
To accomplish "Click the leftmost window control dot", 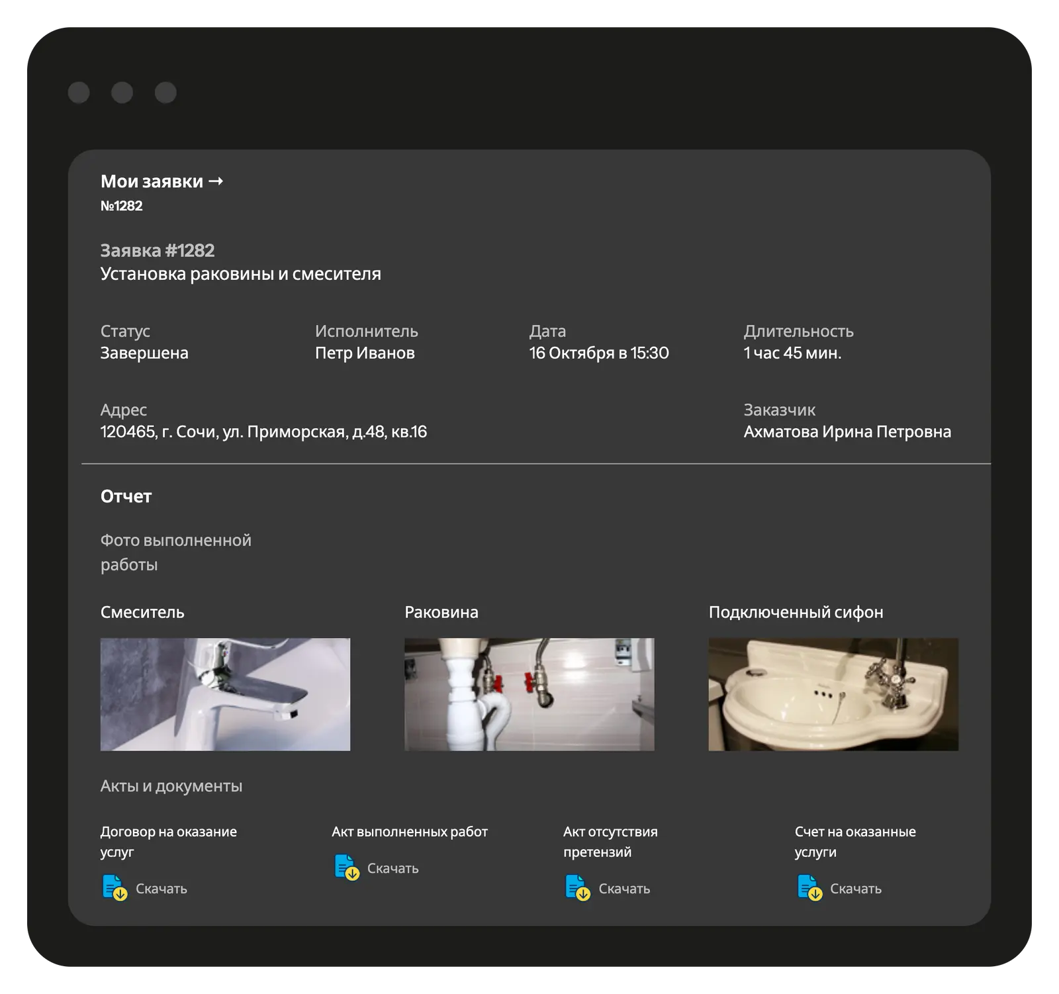I will click(x=79, y=93).
